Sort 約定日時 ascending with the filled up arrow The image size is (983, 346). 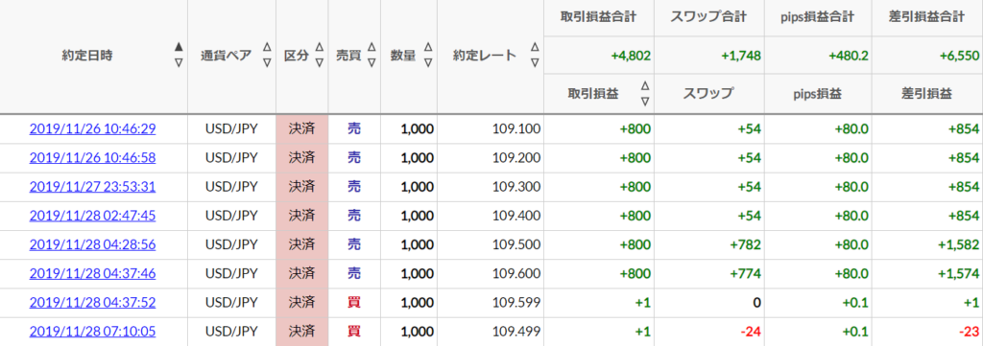pos(179,46)
